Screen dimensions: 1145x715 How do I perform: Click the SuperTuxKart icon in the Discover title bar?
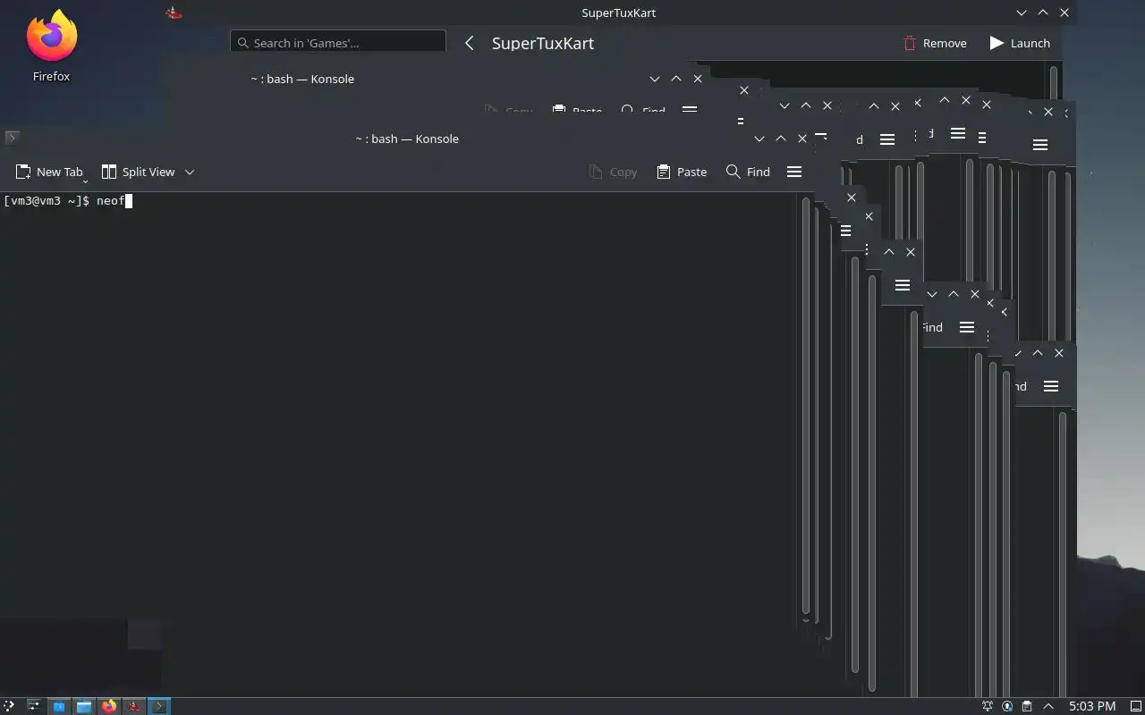point(174,13)
